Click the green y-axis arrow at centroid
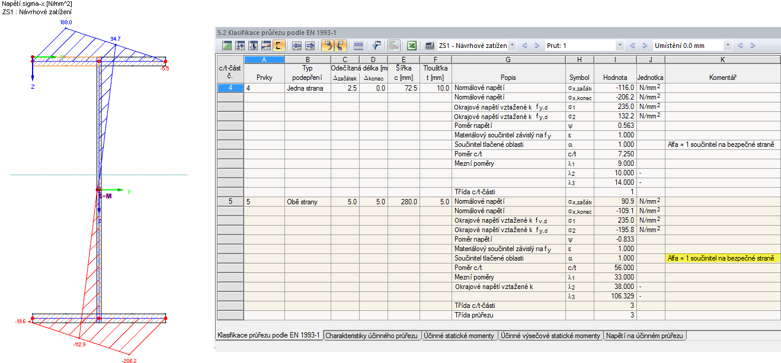The width and height of the screenshot is (781, 363). [111, 190]
